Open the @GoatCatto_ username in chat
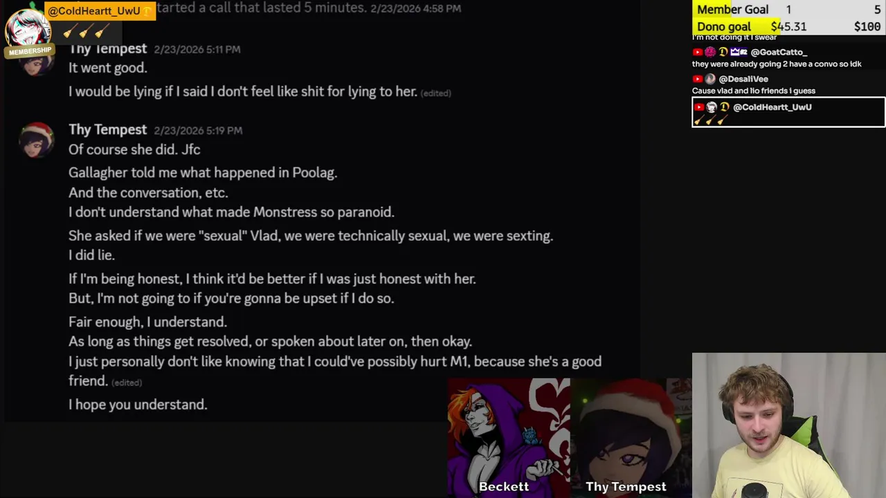Image resolution: width=886 pixels, height=498 pixels. 779,52
